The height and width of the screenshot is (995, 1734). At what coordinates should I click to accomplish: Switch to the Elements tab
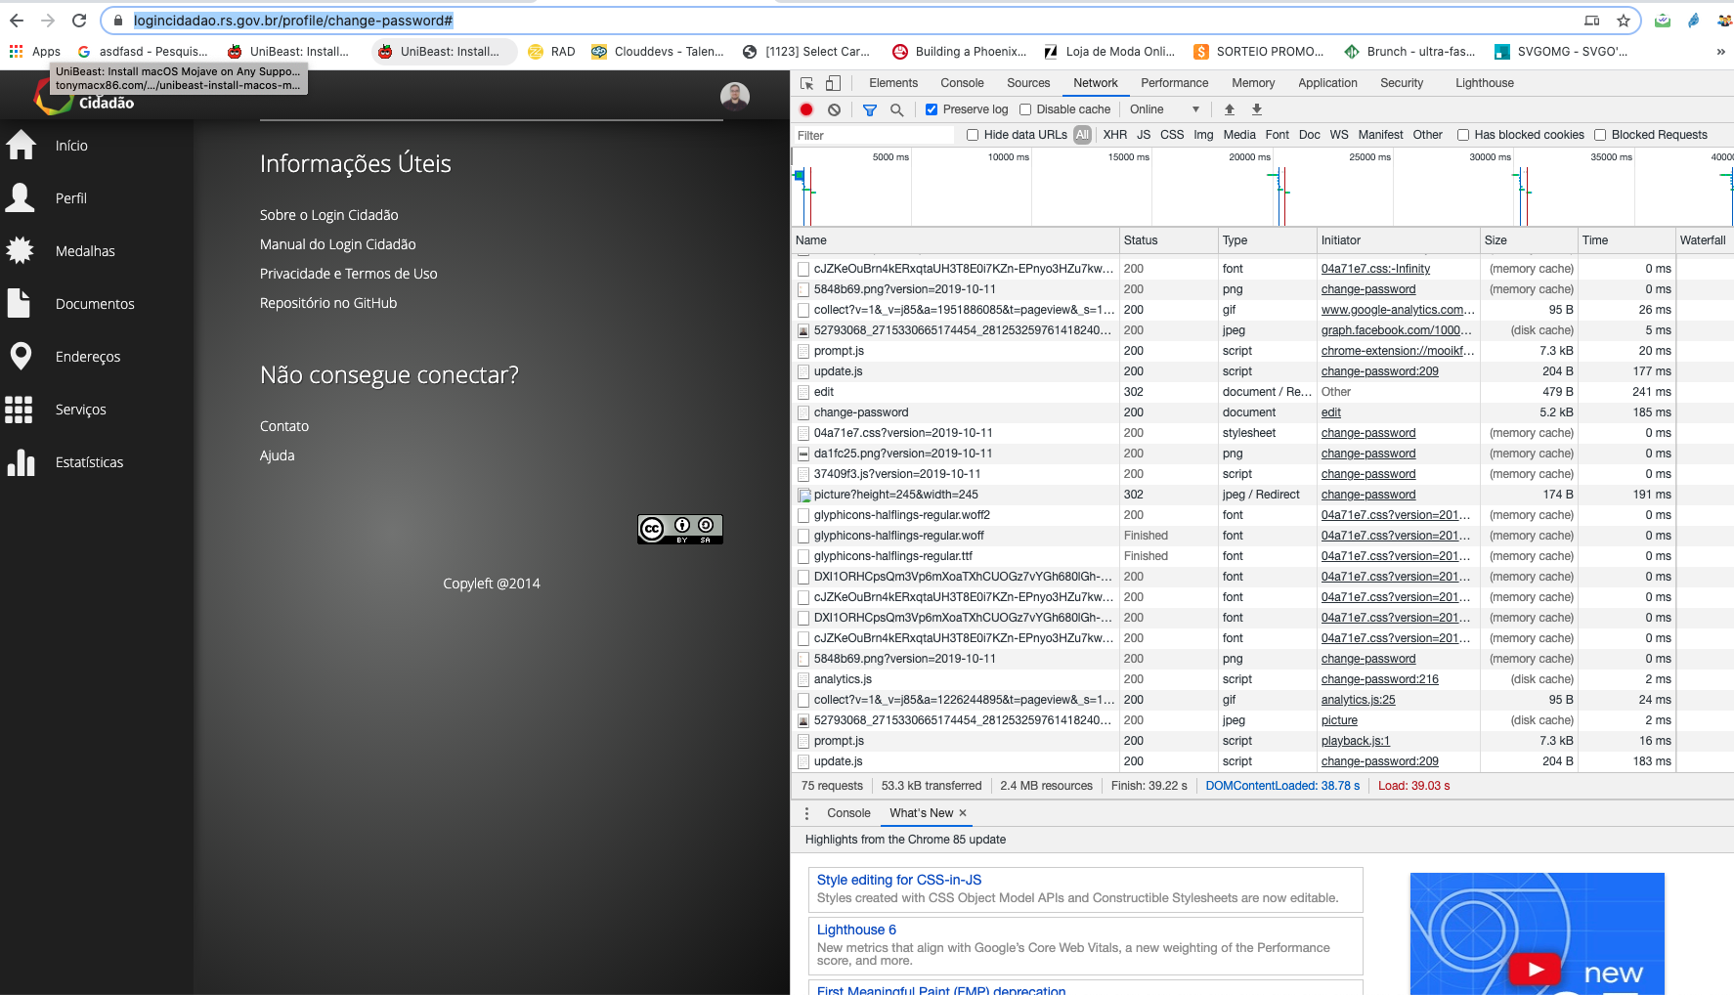[x=893, y=83]
